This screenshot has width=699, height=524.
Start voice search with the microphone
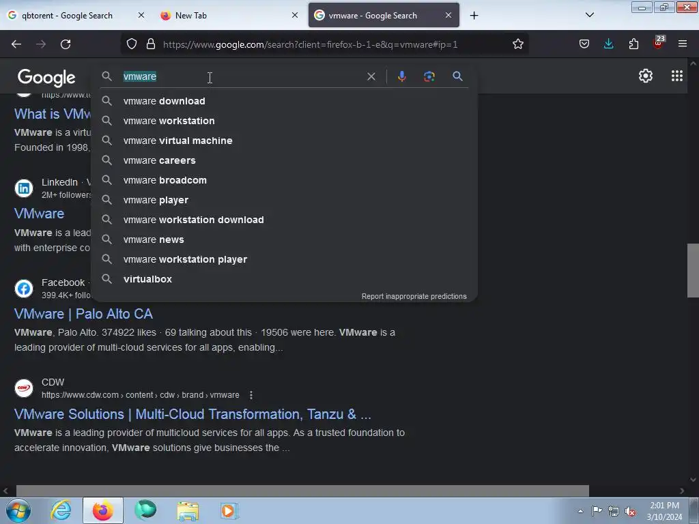[401, 76]
